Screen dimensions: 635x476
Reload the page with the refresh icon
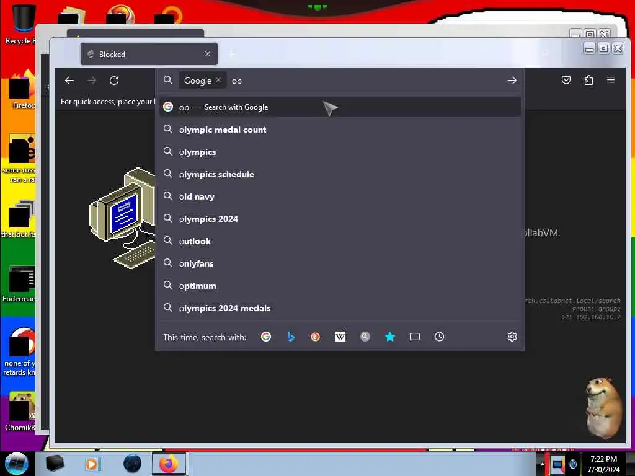[x=114, y=81]
